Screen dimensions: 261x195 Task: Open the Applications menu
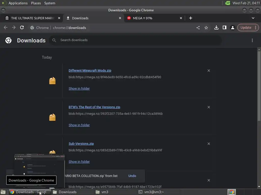tap(18, 3)
